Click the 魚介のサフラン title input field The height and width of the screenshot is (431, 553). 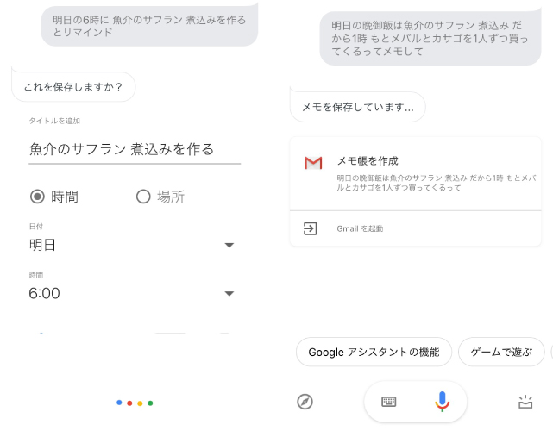click(x=135, y=149)
